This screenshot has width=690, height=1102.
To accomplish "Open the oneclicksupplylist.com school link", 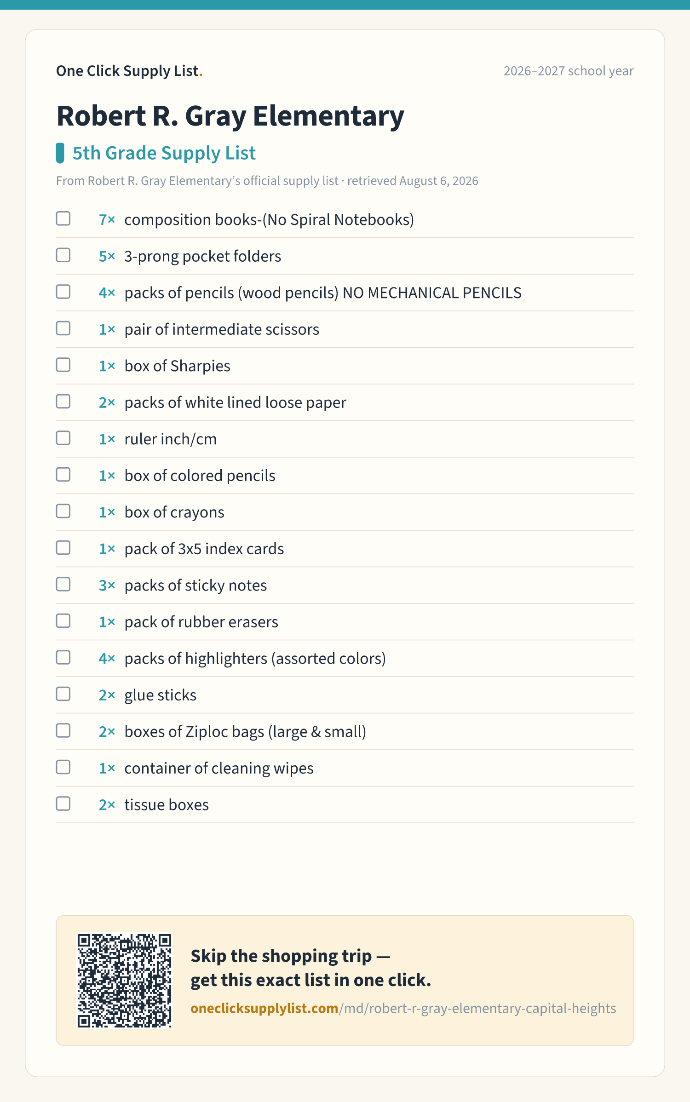I will (x=403, y=1008).
